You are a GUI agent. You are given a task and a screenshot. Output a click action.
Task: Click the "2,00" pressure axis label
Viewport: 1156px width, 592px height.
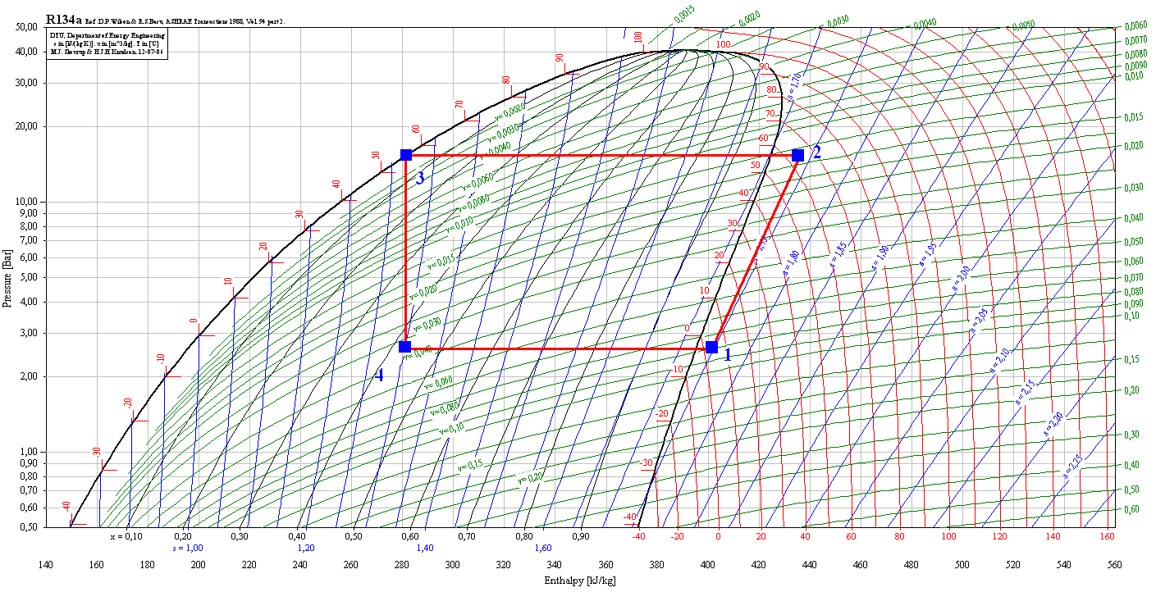(29, 377)
